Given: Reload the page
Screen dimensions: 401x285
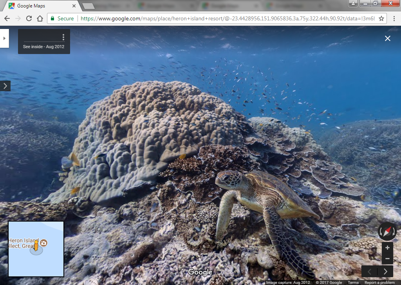Looking at the screenshot, I should click(29, 18).
